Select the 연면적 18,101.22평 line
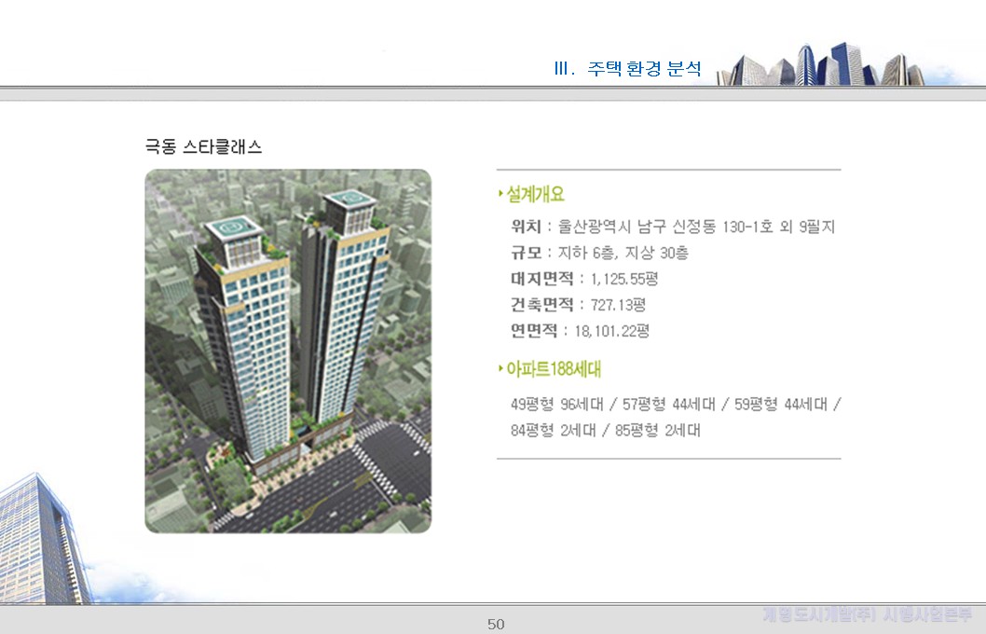This screenshot has height=634, width=986. pos(580,331)
